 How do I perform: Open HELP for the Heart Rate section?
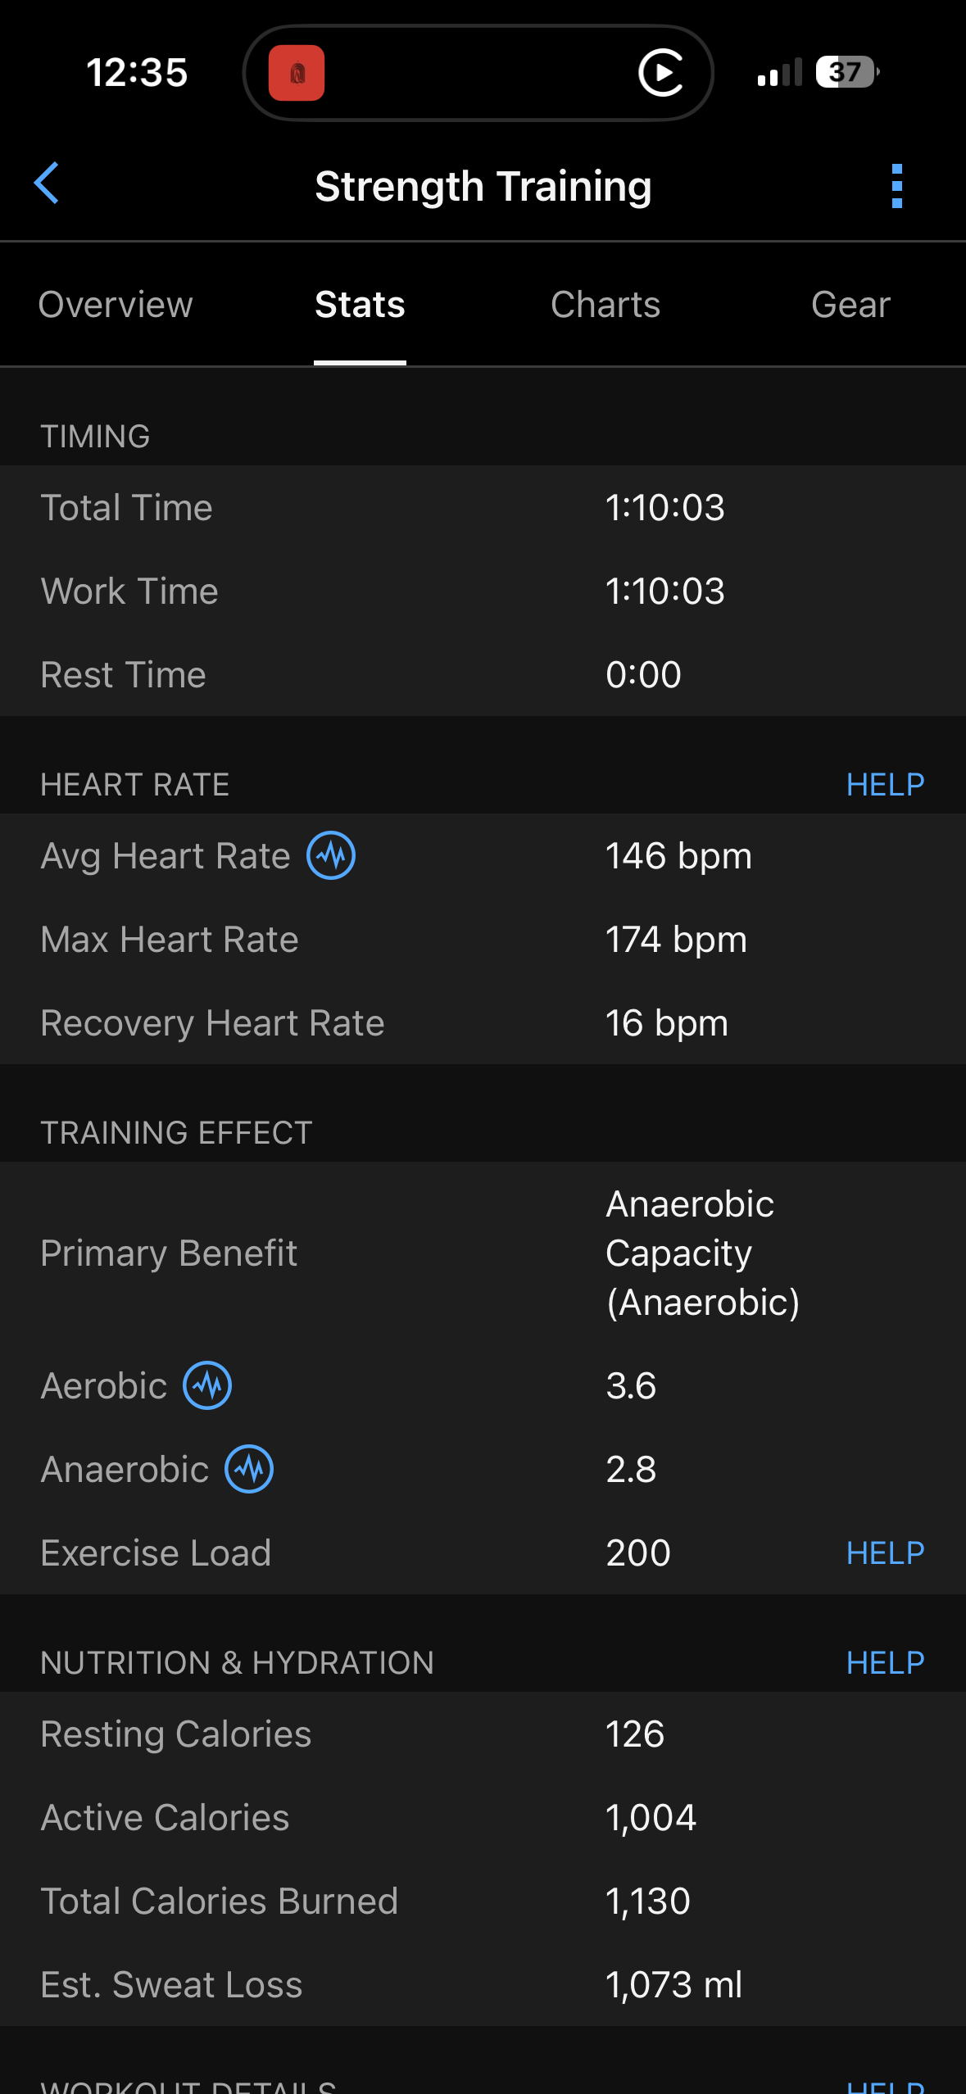885,785
